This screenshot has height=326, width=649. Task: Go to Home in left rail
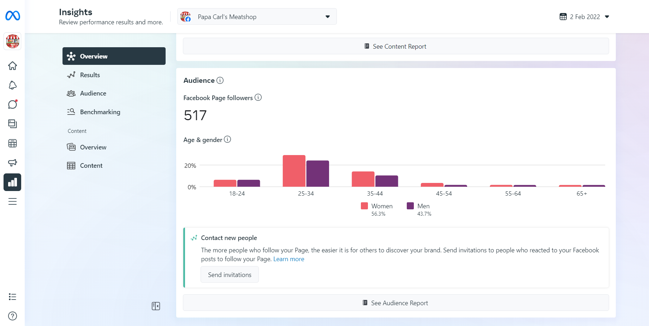pos(12,66)
